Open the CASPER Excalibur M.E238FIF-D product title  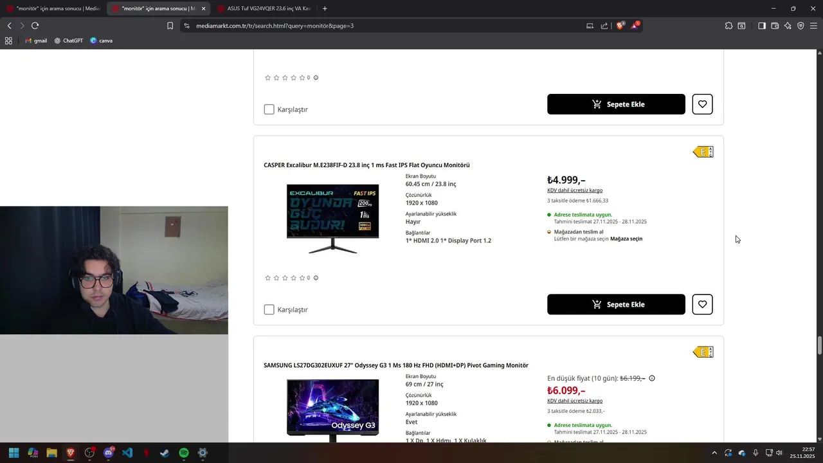366,165
